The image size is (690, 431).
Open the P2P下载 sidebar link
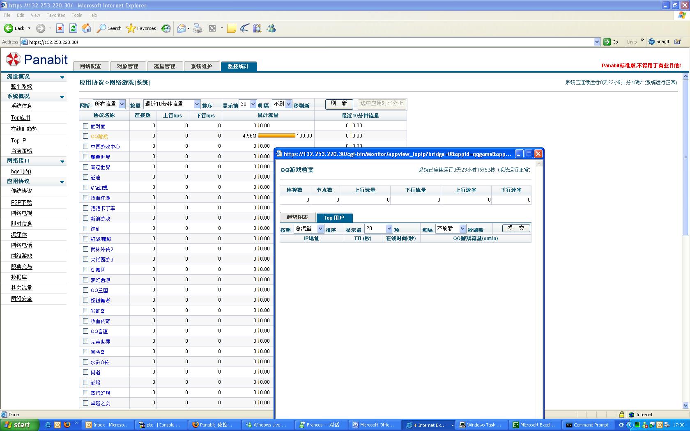pyautogui.click(x=21, y=203)
